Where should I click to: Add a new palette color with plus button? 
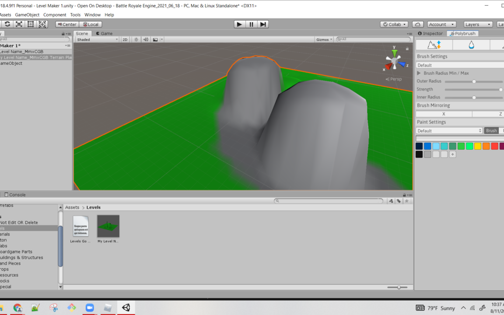(453, 154)
